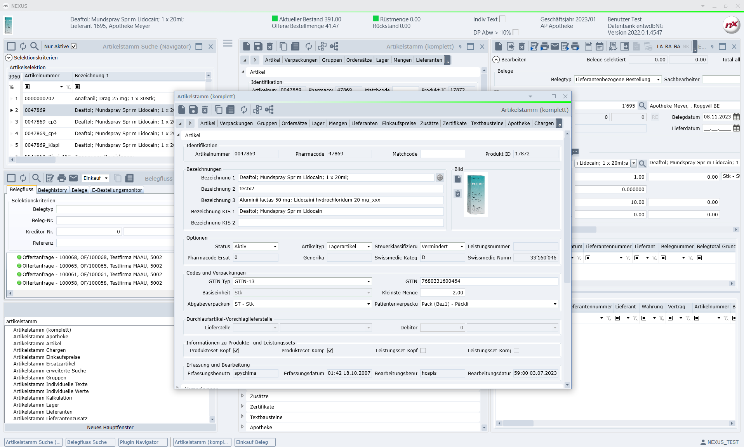
Task: Open the Belegdatum calendar picker
Action: pyautogui.click(x=736, y=117)
